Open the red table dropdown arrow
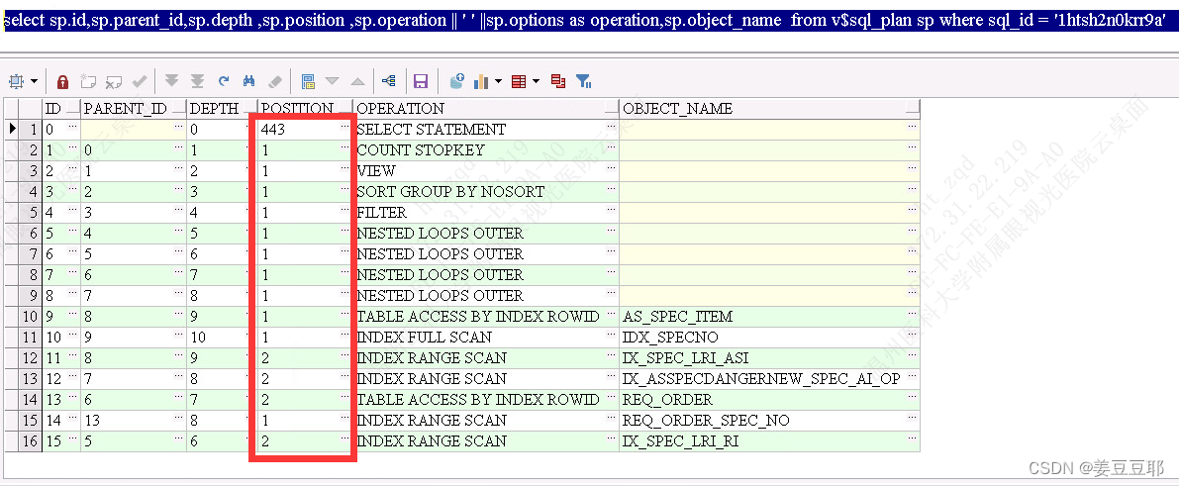Viewport: 1179px width, 486px height. point(536,81)
